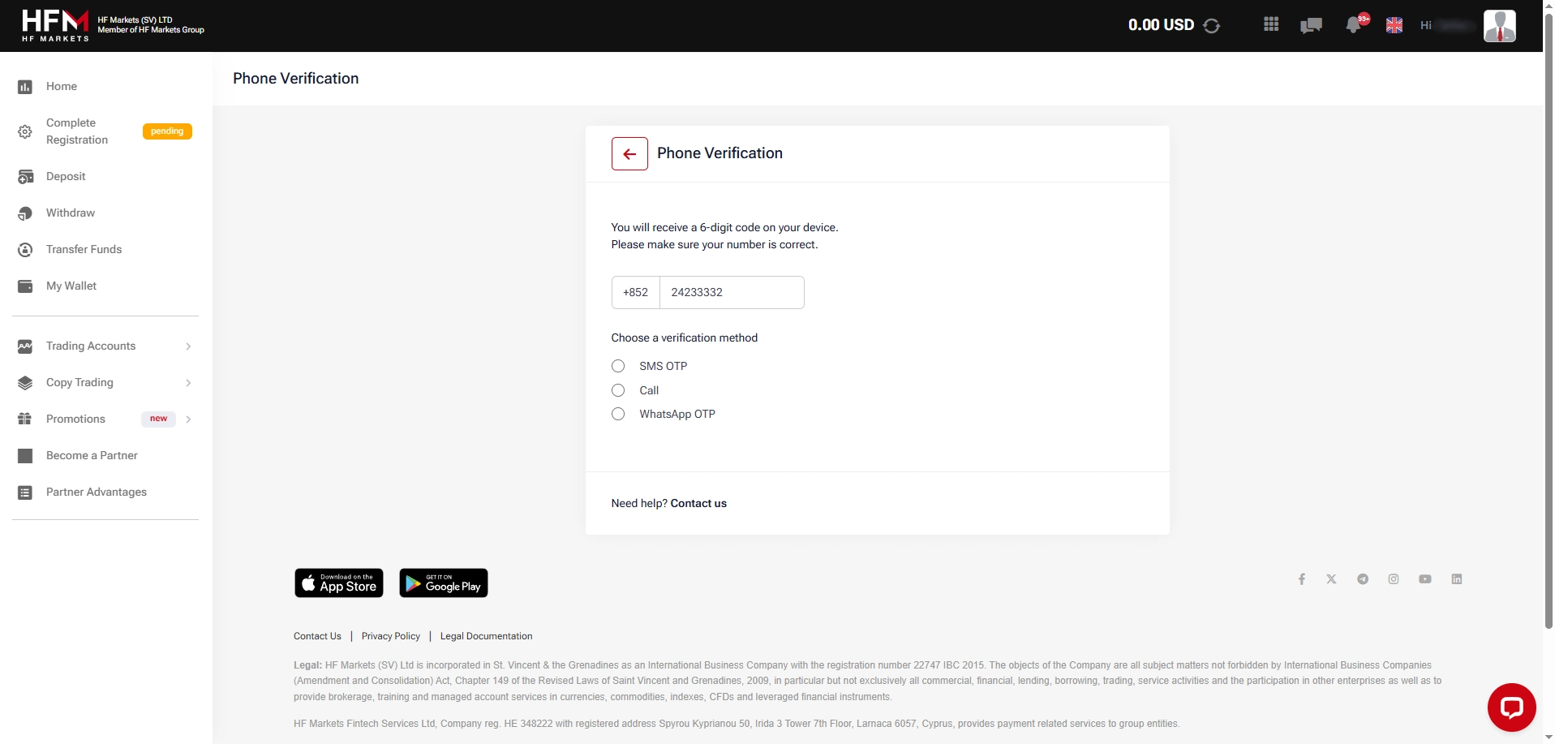Refresh the 0.00 USD balance

pos(1210,25)
